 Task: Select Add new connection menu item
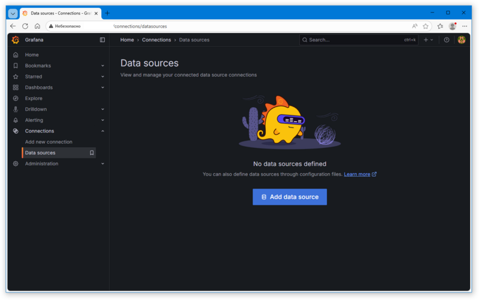pos(48,142)
